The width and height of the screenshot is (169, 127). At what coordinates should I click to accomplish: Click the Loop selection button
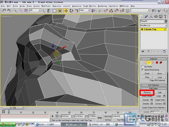pos(159,77)
